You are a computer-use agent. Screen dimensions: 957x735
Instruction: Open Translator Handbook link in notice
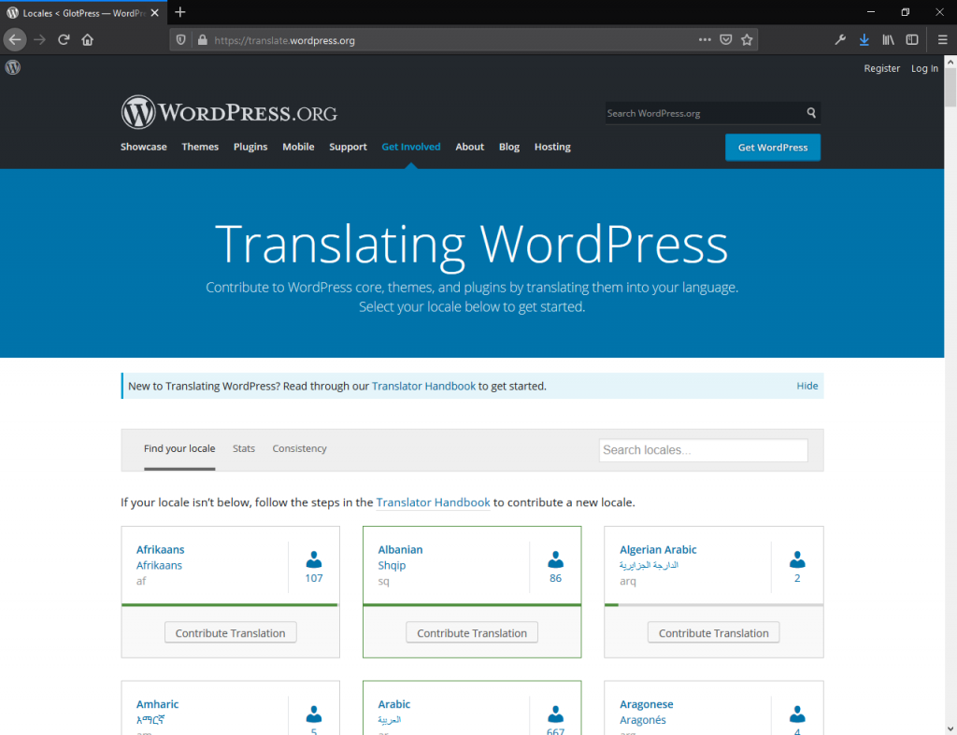coord(423,386)
